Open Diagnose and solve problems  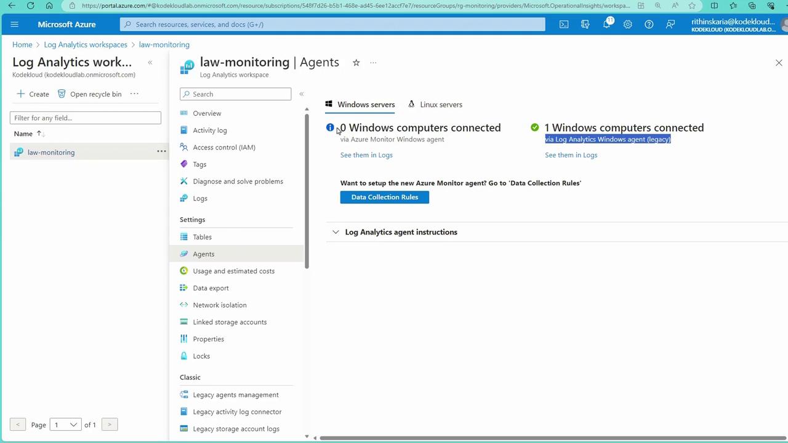tap(237, 182)
